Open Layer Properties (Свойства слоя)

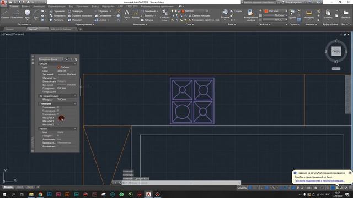tap(164, 15)
